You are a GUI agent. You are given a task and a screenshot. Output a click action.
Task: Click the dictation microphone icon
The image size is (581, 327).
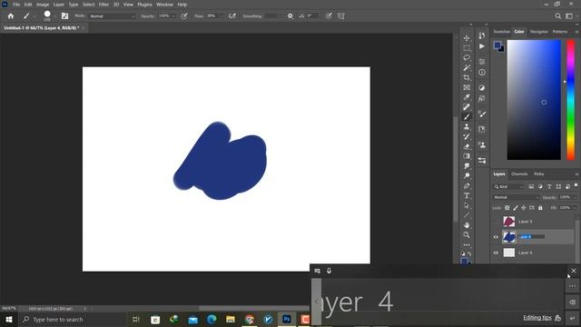click(329, 271)
